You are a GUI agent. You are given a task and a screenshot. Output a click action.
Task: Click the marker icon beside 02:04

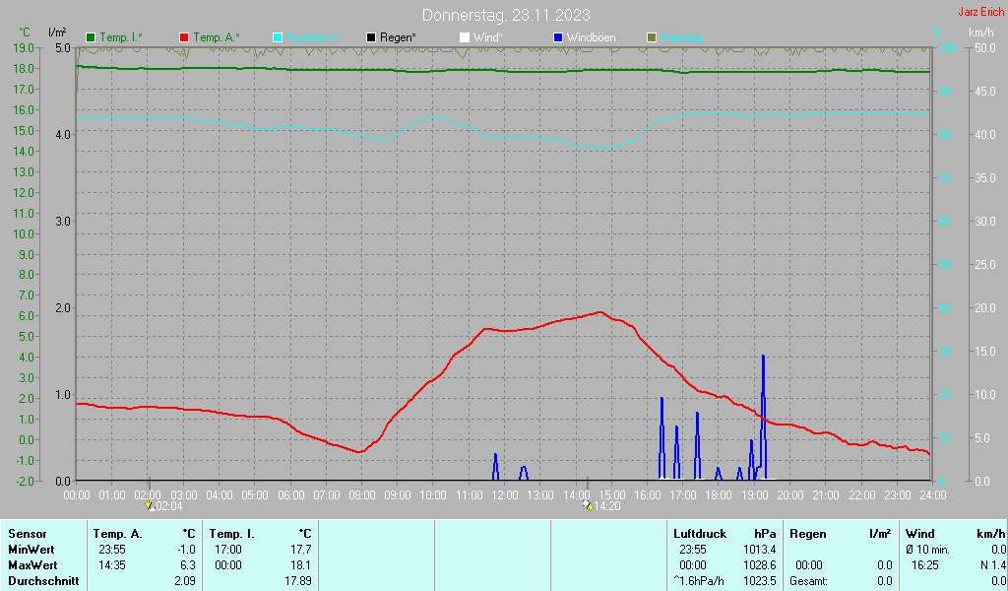tap(150, 505)
